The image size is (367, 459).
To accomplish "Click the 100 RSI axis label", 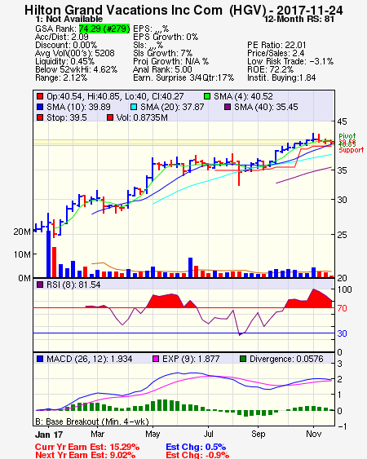I will tap(344, 289).
